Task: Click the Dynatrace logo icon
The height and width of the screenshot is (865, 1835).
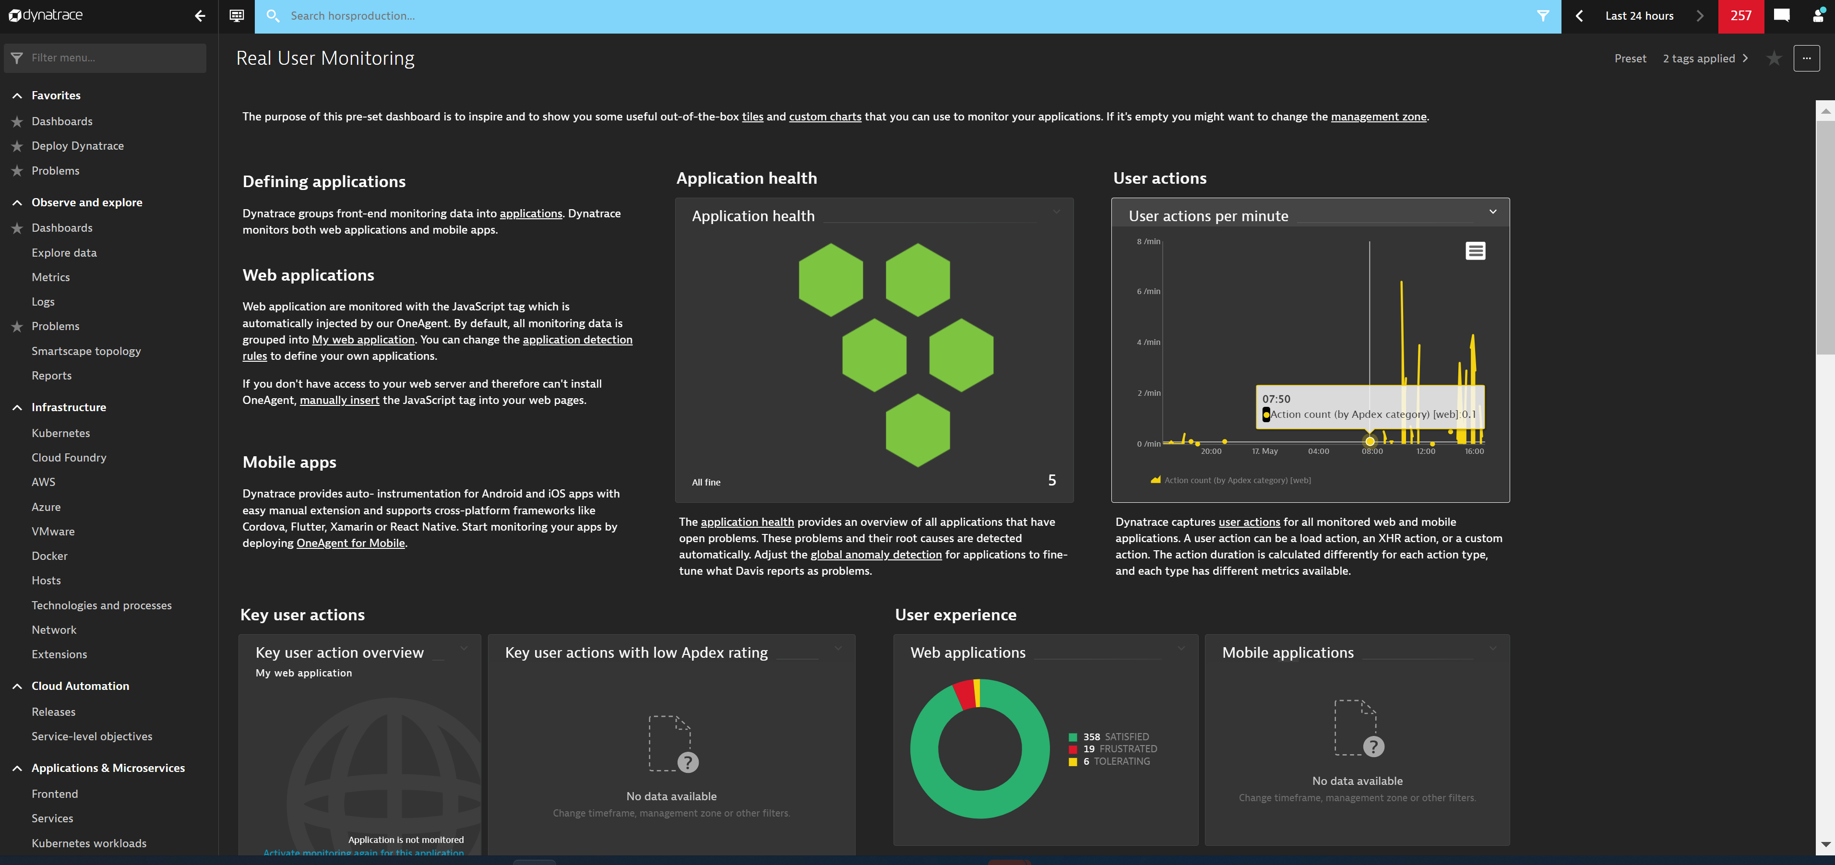Action: (x=14, y=15)
